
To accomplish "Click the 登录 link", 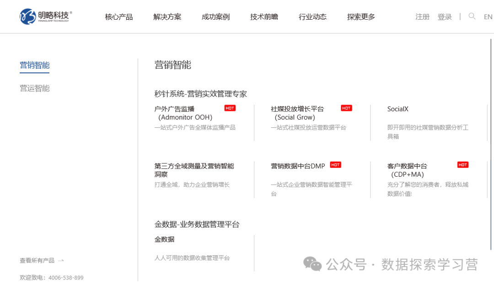I will pyautogui.click(x=445, y=17).
